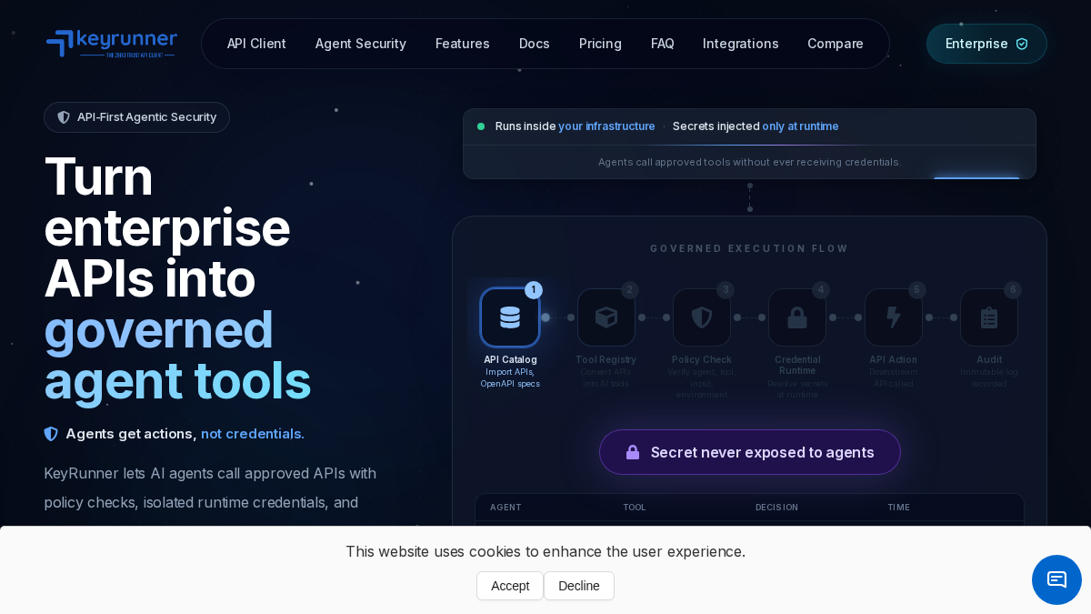Select Integrations in the navigation
The image size is (1091, 614).
pos(741,44)
